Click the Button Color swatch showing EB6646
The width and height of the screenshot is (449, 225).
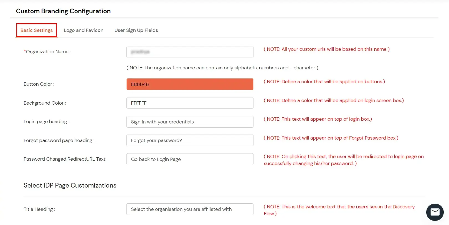190,84
